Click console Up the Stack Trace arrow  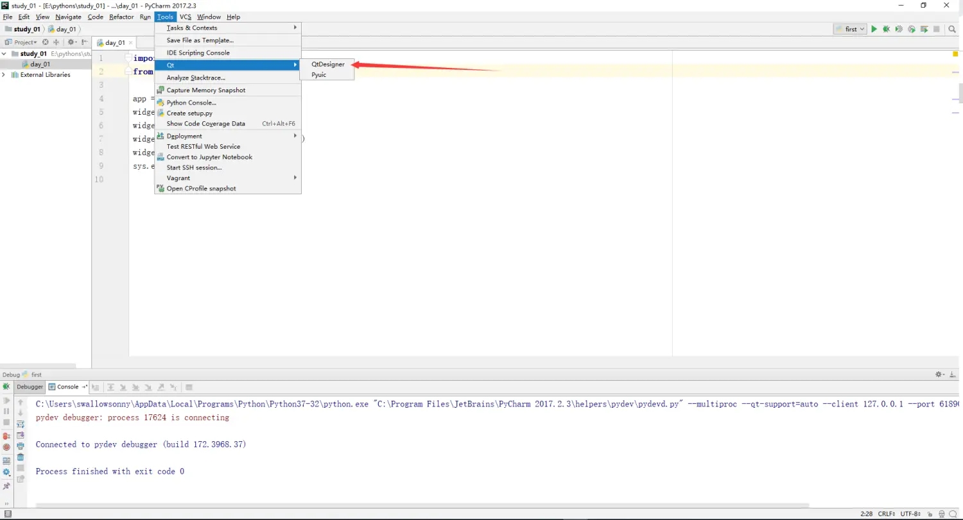(21, 402)
